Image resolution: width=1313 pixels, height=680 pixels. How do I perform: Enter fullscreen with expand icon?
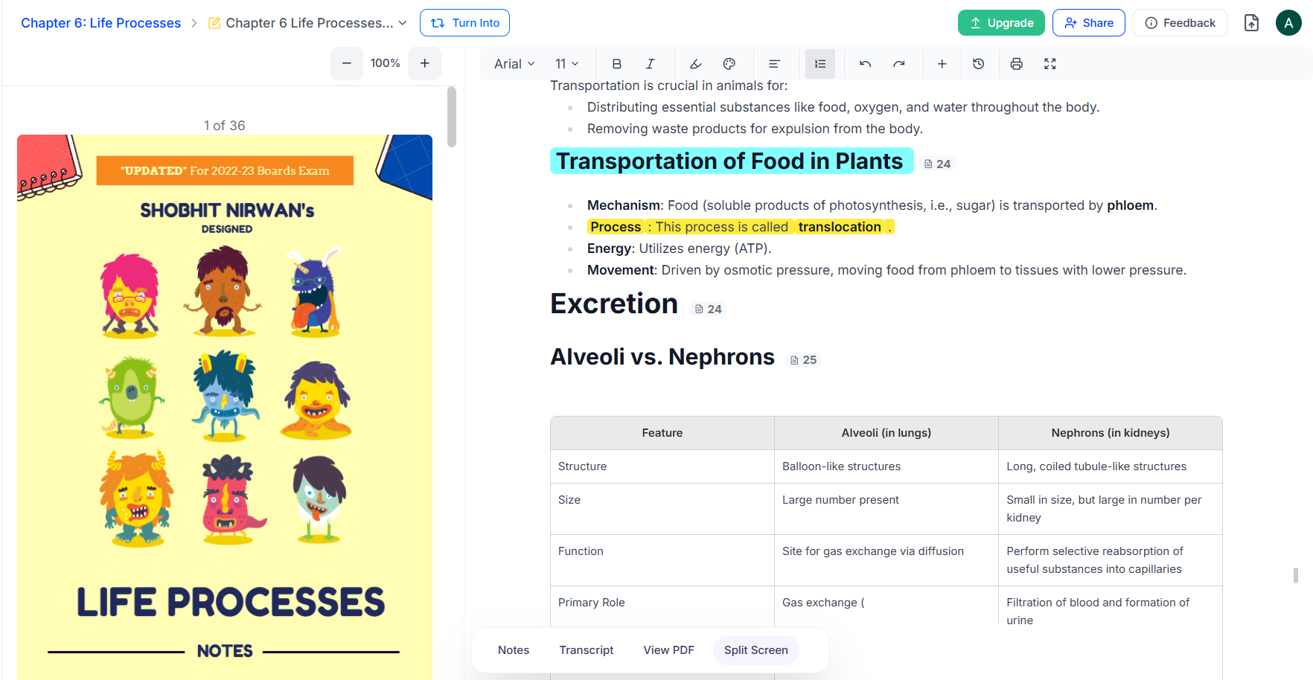click(x=1050, y=64)
